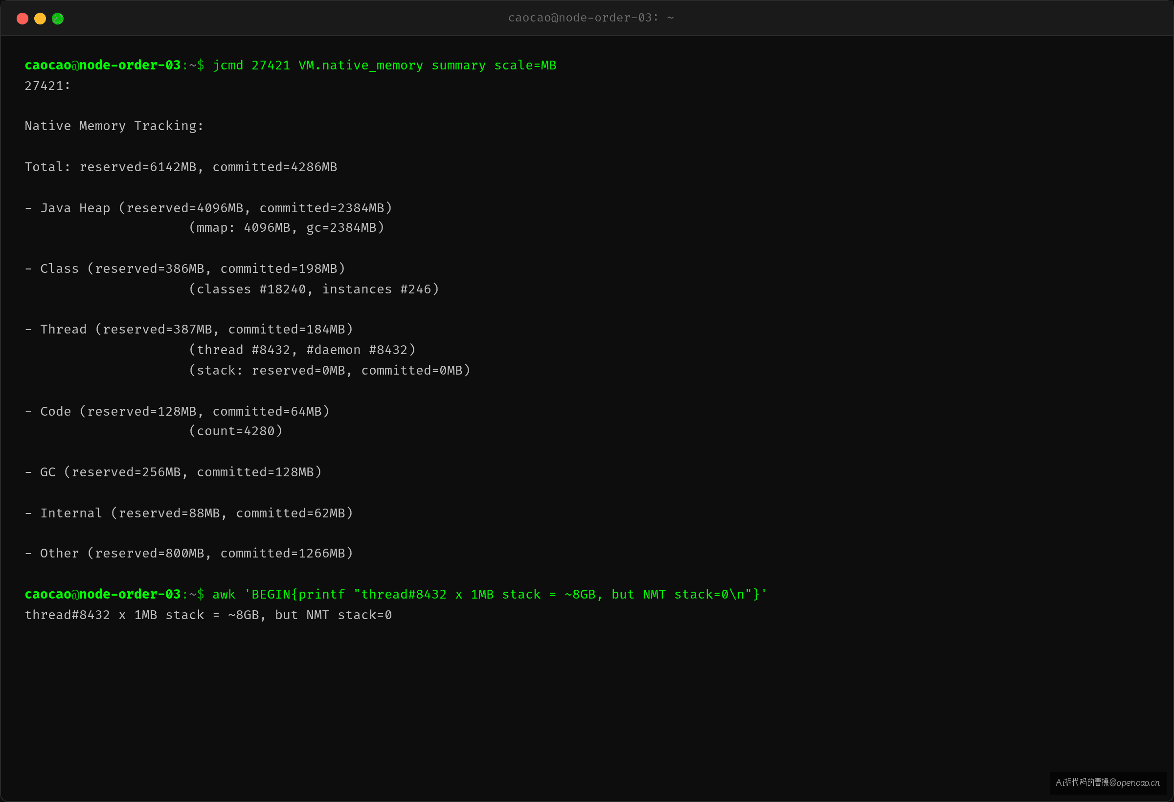Select the '27421:' output line
This screenshot has width=1174, height=802.
[47, 86]
